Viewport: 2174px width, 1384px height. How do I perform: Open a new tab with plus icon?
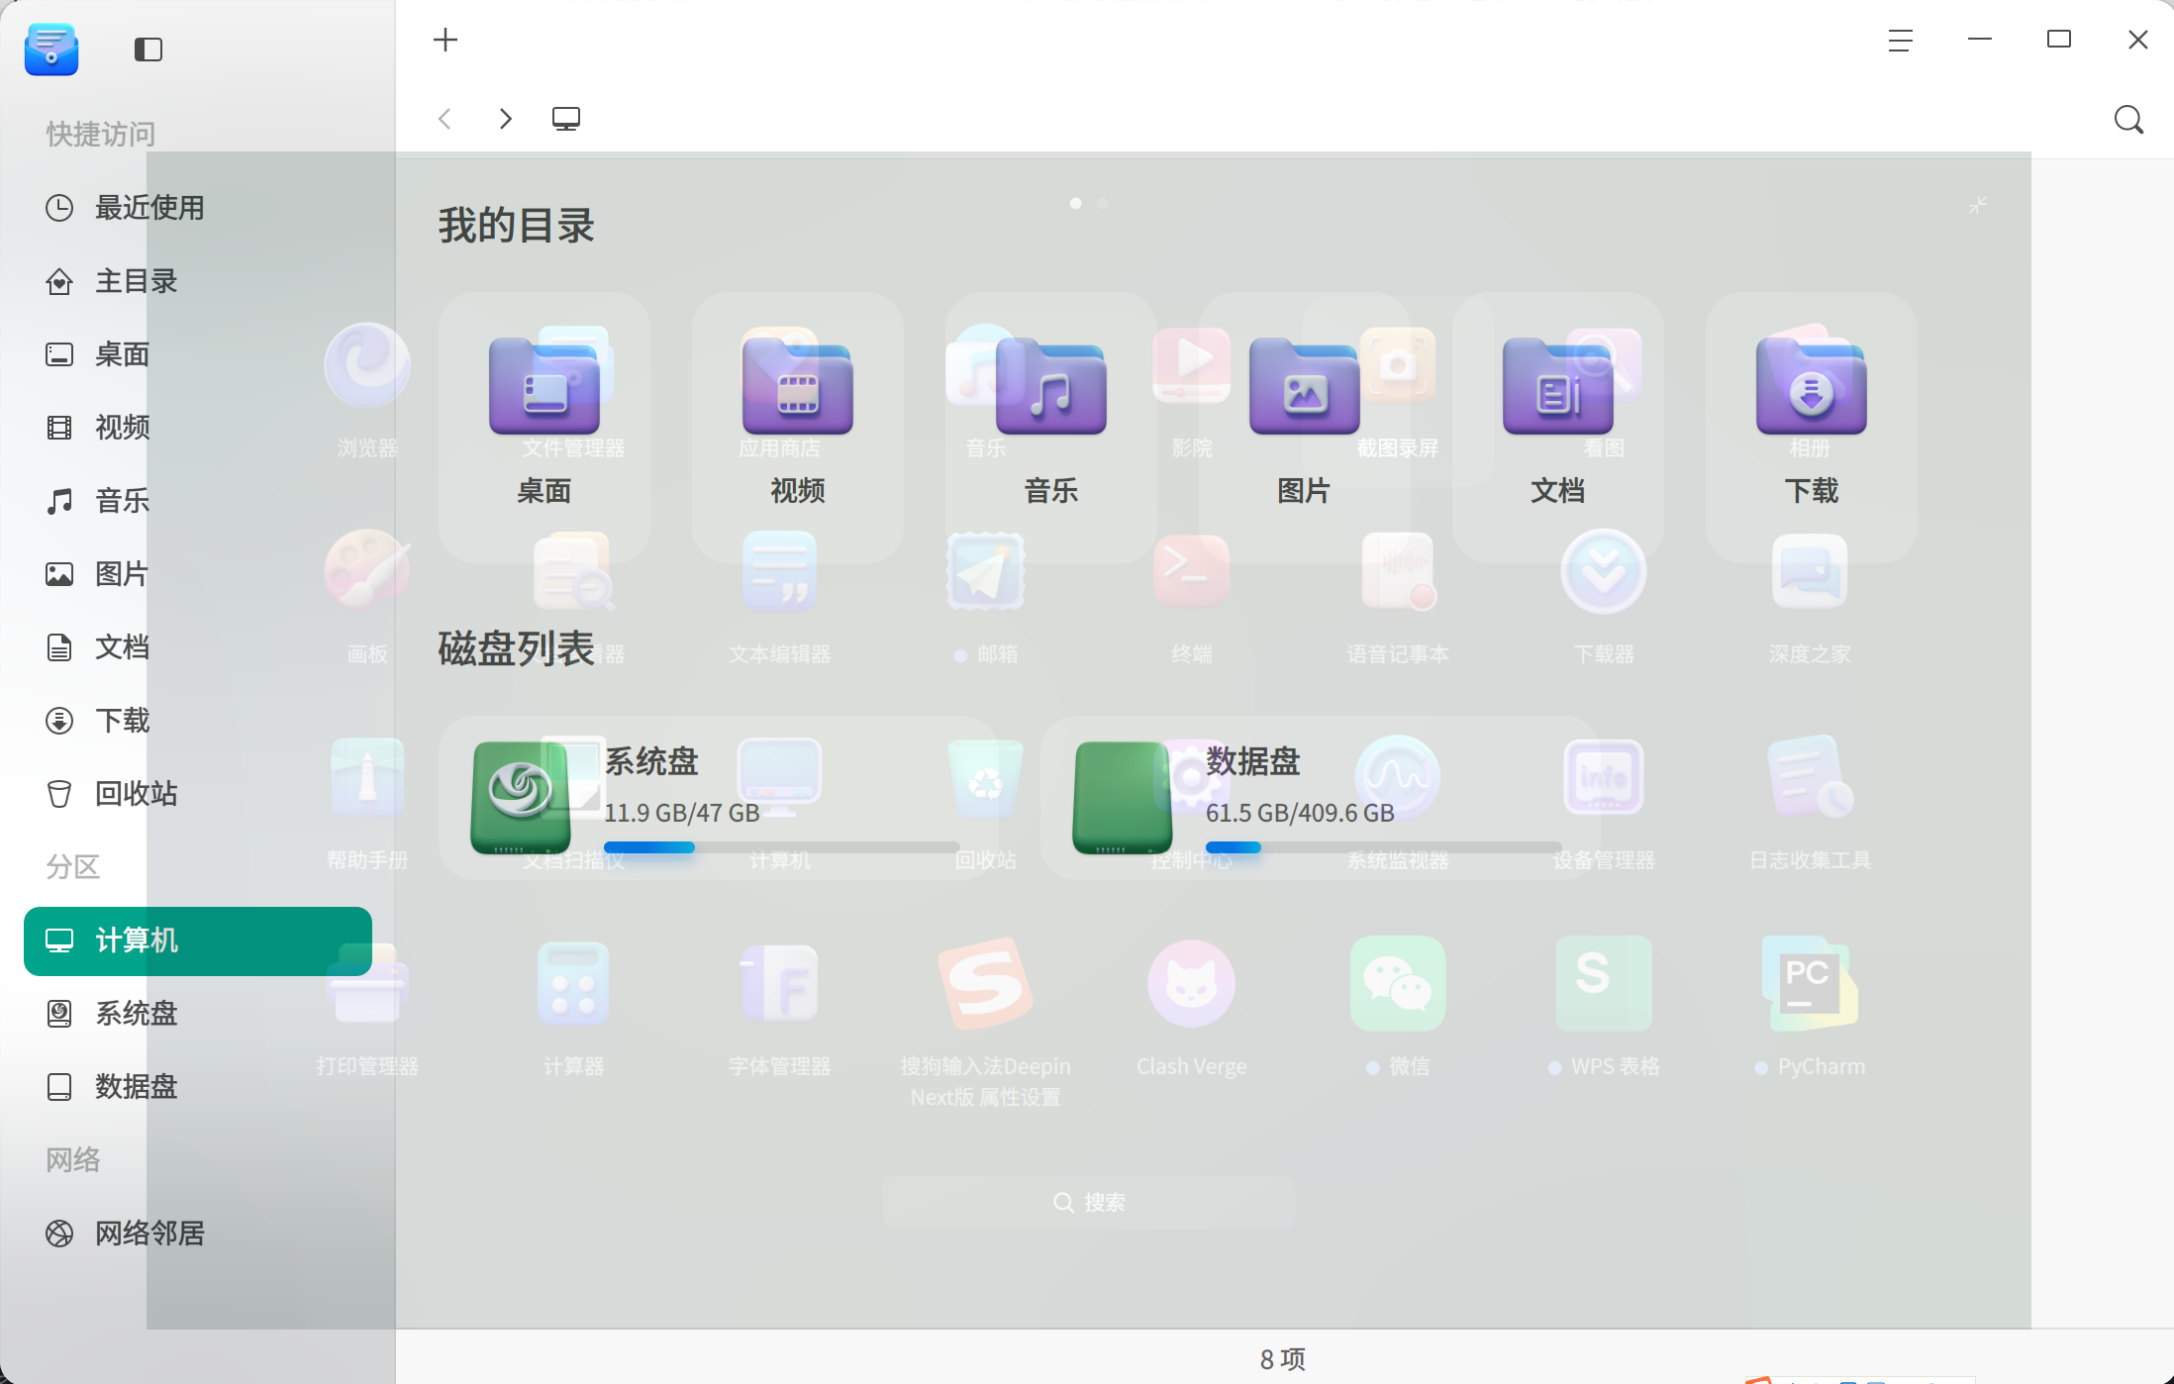pos(445,40)
